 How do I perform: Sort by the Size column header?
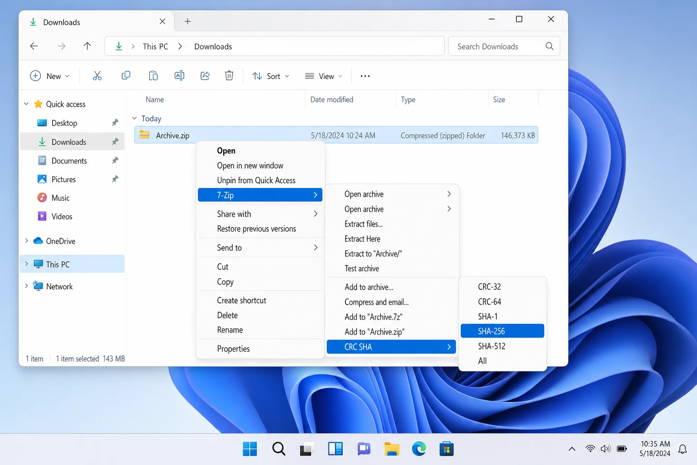499,99
